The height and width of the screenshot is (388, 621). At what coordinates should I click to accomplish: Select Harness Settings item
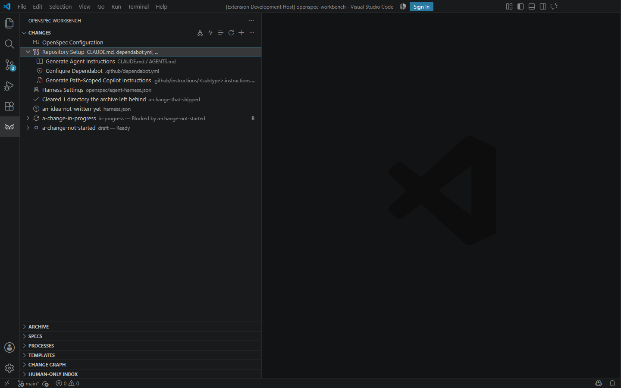tap(141, 90)
